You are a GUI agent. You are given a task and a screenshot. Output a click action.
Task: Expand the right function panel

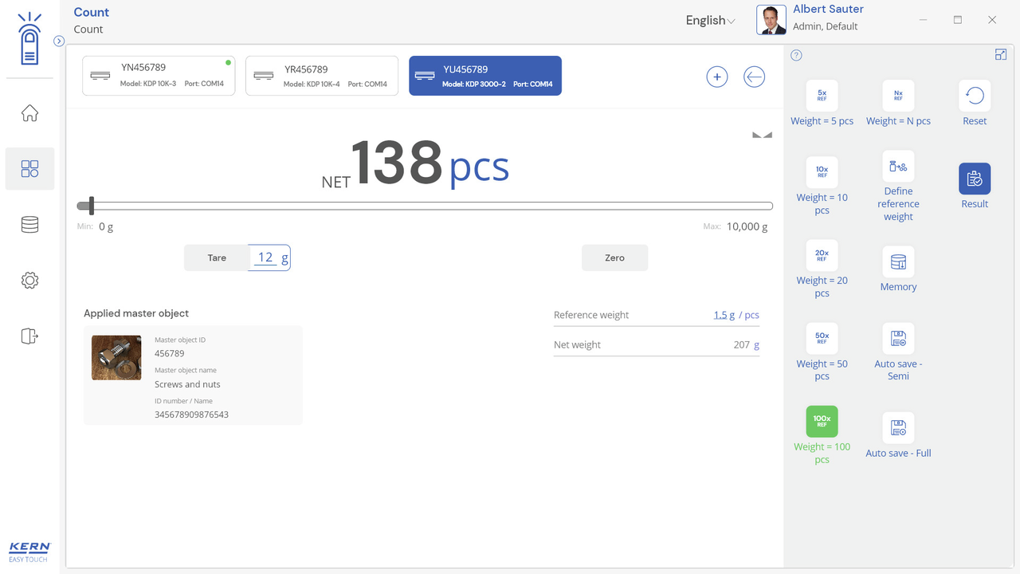coord(1001,54)
